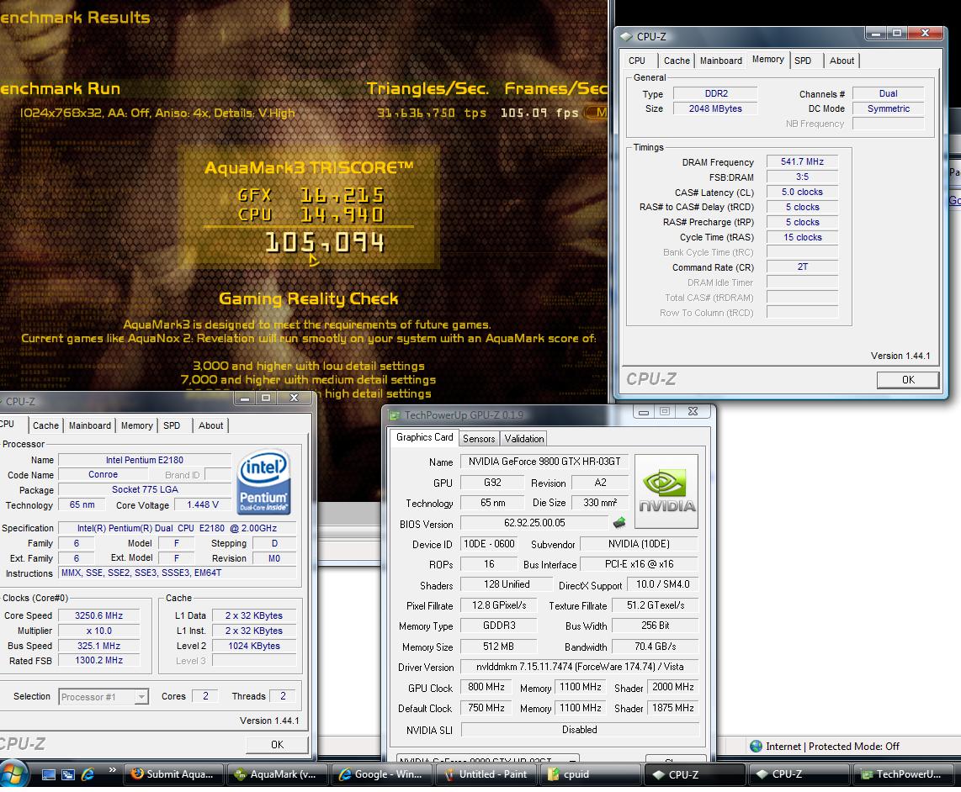Click the CAS# Latency 5.0 clocks value
Viewport: 961px width, 792px height.
(802, 193)
